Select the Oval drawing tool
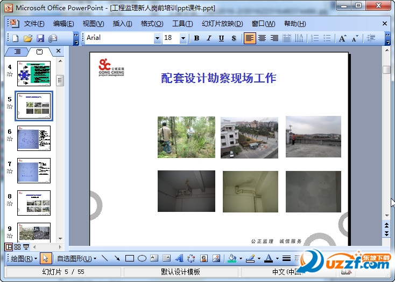 tap(142, 258)
